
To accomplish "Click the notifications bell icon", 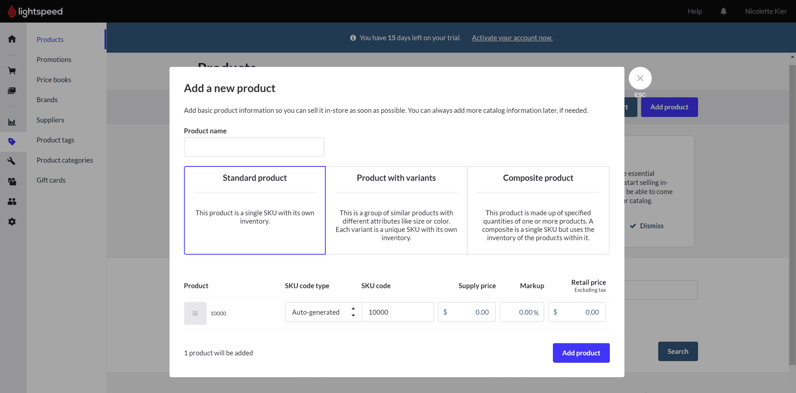I will click(723, 11).
